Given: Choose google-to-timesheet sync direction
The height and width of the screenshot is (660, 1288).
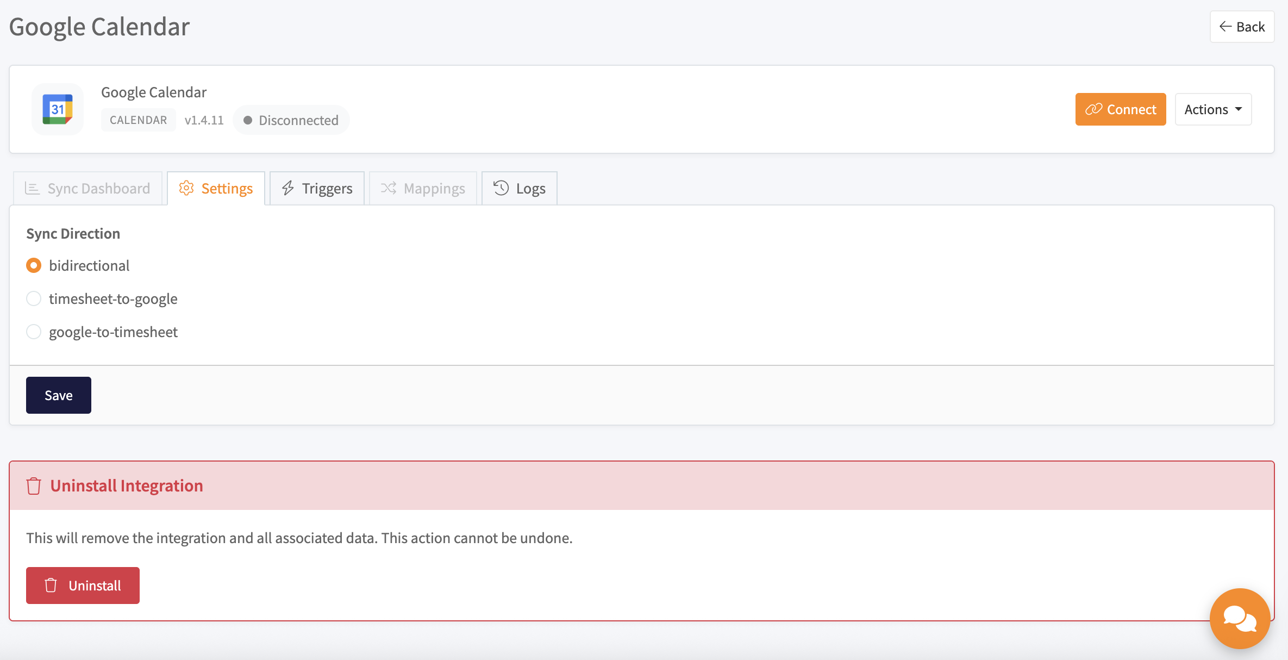Looking at the screenshot, I should [34, 332].
